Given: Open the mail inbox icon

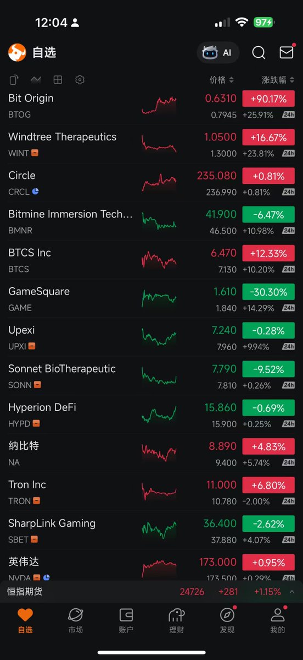Looking at the screenshot, I should [x=287, y=52].
